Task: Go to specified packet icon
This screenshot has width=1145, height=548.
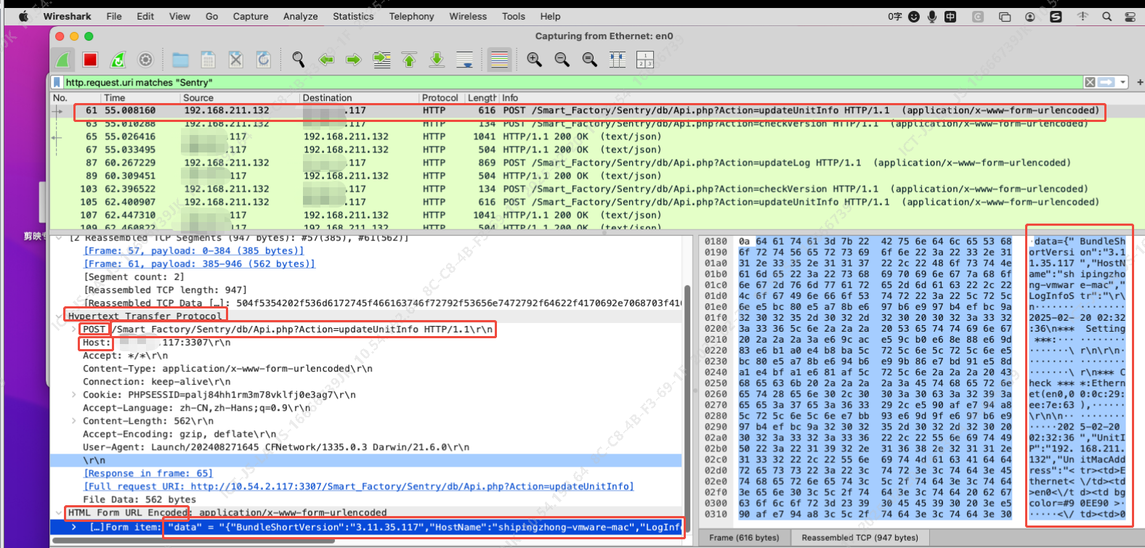Action: click(381, 60)
